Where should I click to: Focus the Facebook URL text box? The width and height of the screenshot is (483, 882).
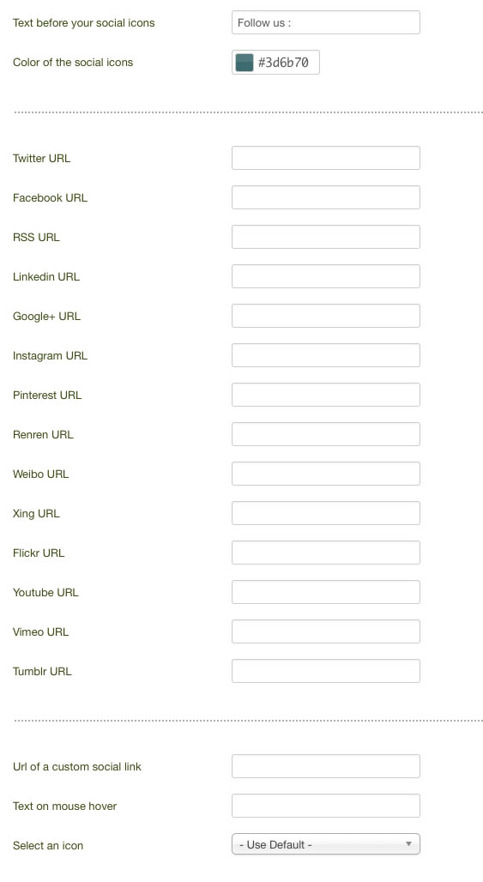325,197
